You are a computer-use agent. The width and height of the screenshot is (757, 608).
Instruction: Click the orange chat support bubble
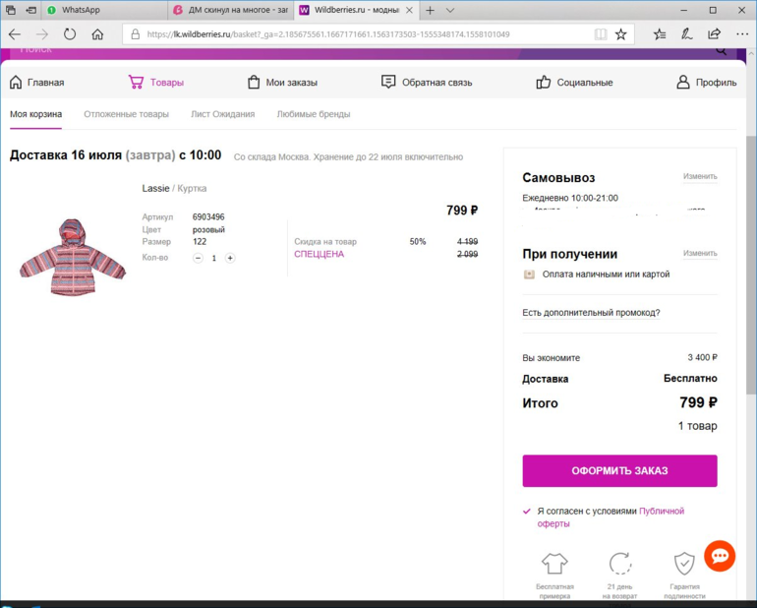pyautogui.click(x=720, y=556)
